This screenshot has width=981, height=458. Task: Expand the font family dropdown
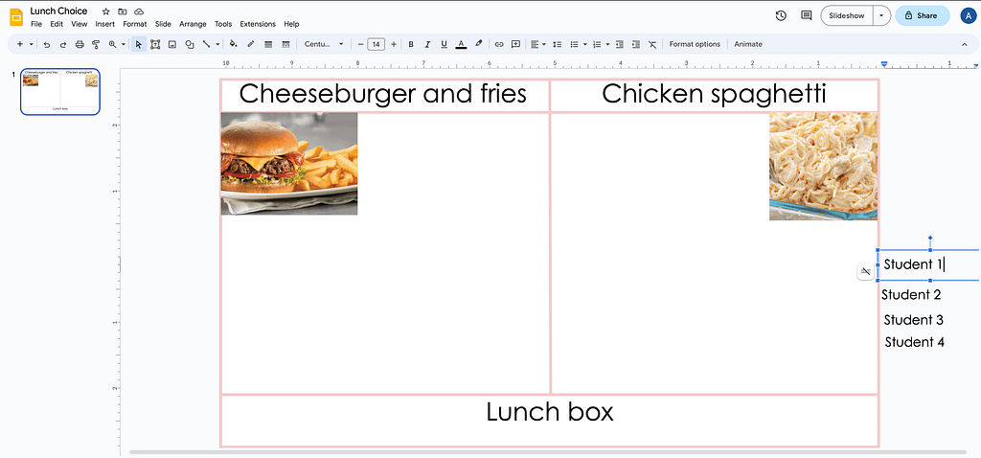point(324,44)
